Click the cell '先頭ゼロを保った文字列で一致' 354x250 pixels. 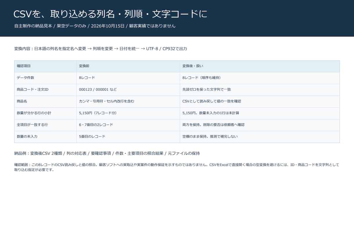(x=260, y=90)
